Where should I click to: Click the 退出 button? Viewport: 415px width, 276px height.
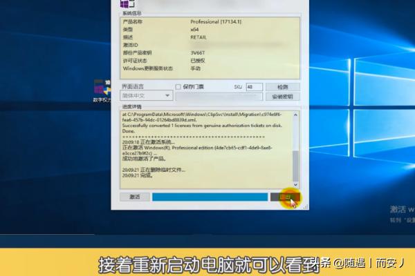(285, 197)
